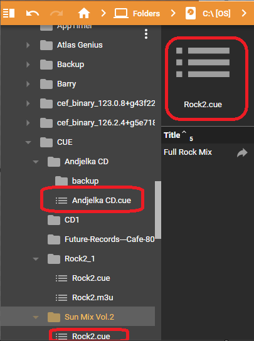254x341 pixels.
Task: Click the CD1 folder icon
Action: point(54,220)
